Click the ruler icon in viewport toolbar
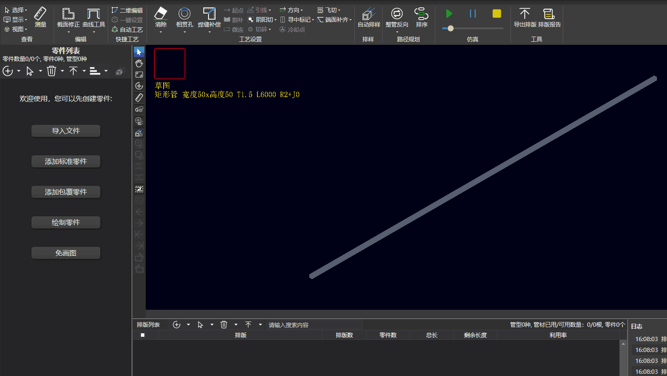Viewport: 667px width, 376px height. (x=139, y=98)
